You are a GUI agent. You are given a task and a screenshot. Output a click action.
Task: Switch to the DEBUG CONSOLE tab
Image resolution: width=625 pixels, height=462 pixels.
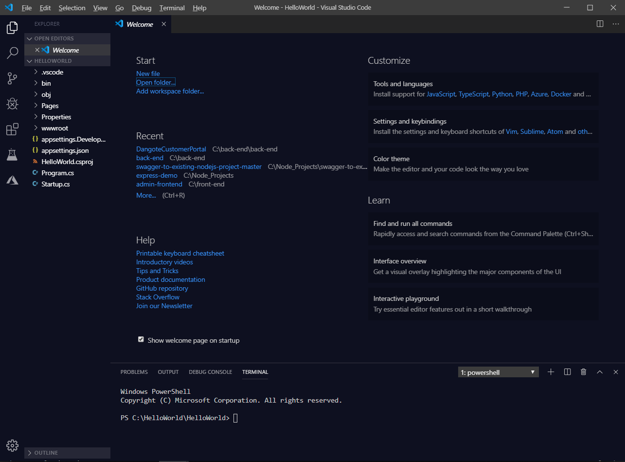pyautogui.click(x=210, y=371)
